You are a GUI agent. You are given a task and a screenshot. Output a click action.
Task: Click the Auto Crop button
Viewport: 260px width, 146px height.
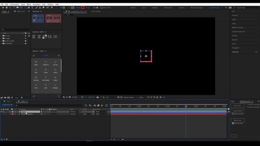click(237, 105)
